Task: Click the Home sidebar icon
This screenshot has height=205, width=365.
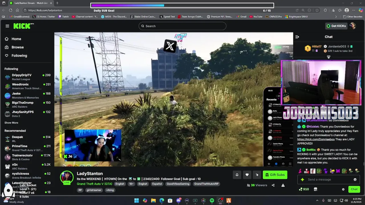Action: pos(7,39)
